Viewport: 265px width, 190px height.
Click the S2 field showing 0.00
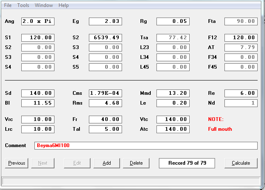pyautogui.click(x=38, y=47)
